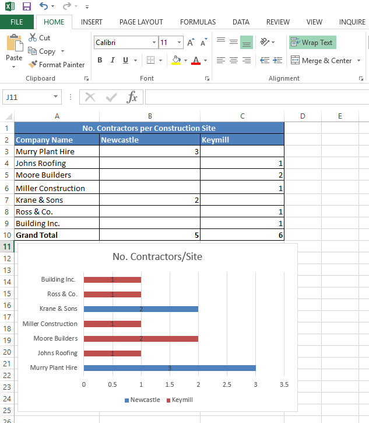Viewport: 369px width, 423px height.
Task: Apply the red font color A
Action: [196, 60]
